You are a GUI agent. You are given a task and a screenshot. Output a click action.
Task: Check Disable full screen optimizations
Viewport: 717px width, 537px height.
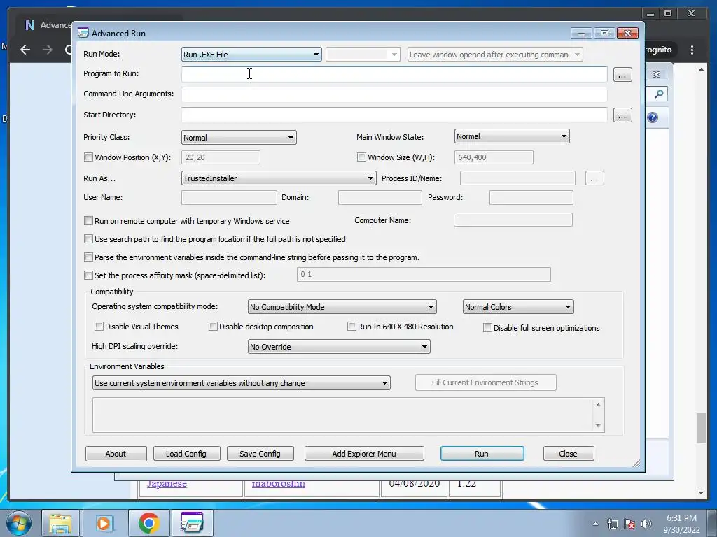pos(488,328)
